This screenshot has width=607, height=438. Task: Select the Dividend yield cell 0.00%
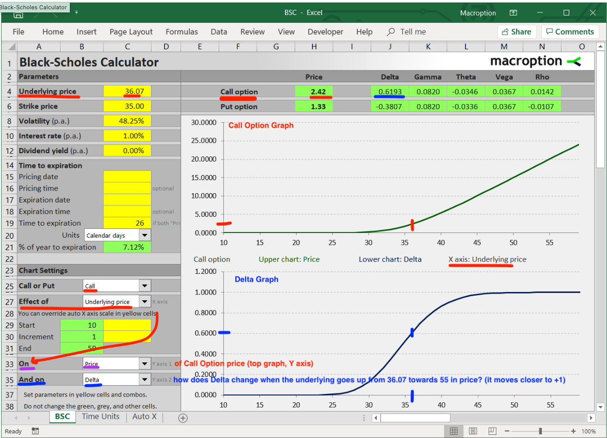pyautogui.click(x=127, y=150)
